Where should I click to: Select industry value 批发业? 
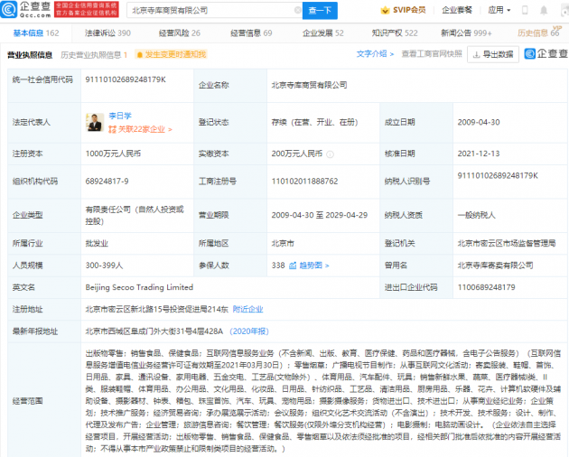97,244
